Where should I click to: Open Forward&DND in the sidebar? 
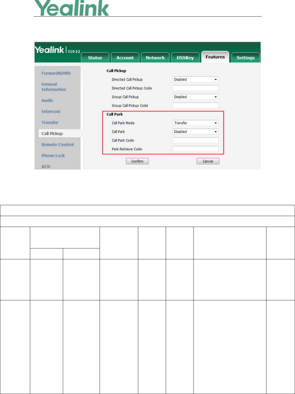point(56,73)
